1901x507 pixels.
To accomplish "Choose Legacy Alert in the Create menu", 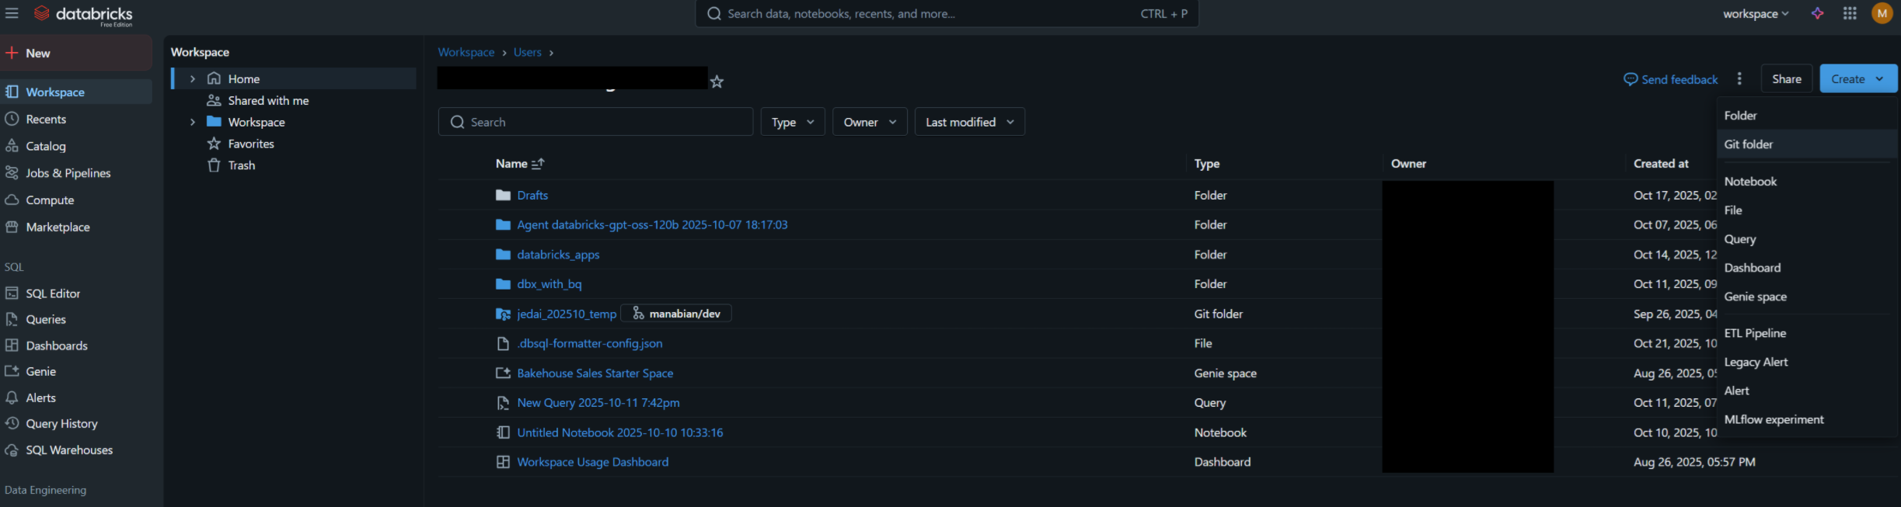I will pyautogui.click(x=1806, y=362).
